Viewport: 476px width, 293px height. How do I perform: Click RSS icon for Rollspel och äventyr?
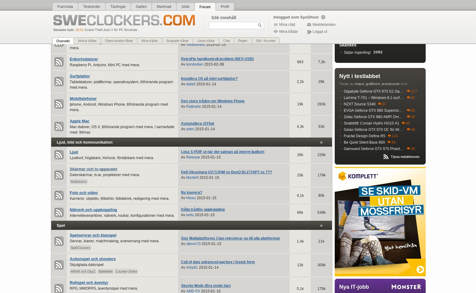tap(59, 288)
